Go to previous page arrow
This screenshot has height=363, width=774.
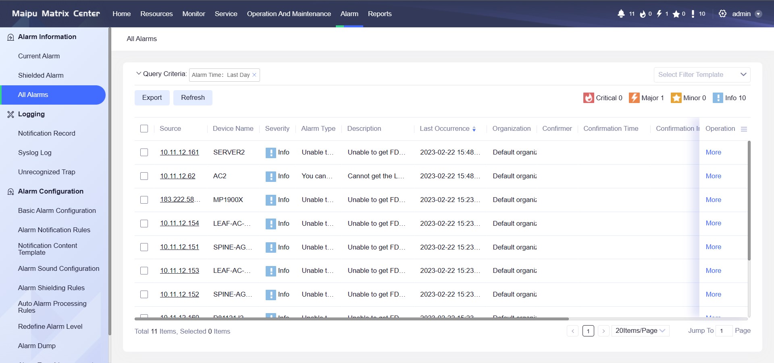click(572, 331)
